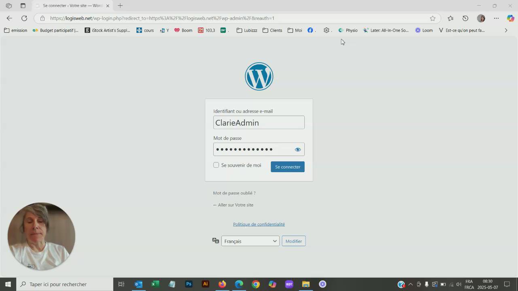Open 'iStock Artist's Suppl...' bookmark
Image resolution: width=518 pixels, height=291 pixels.
pos(107,30)
